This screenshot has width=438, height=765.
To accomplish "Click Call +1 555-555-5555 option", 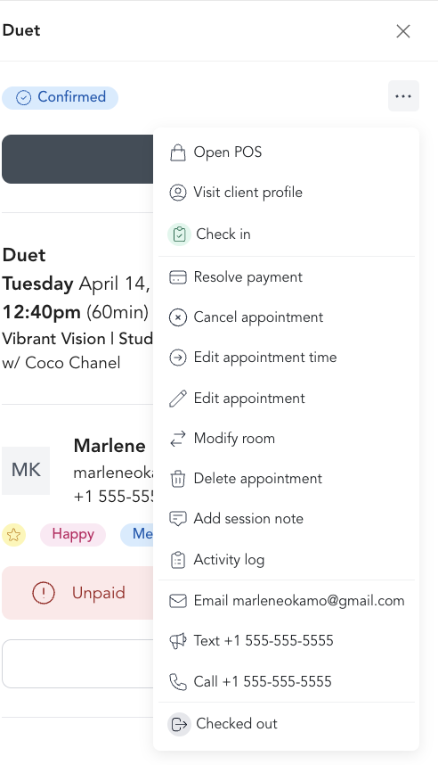I will pos(287,681).
